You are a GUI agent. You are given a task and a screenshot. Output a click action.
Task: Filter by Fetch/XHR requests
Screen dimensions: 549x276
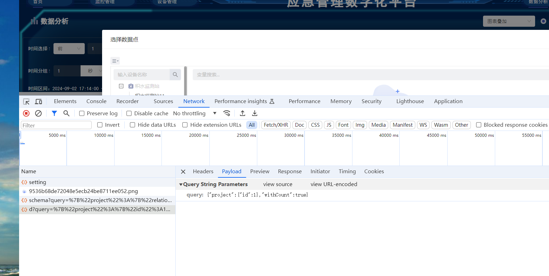[276, 125]
